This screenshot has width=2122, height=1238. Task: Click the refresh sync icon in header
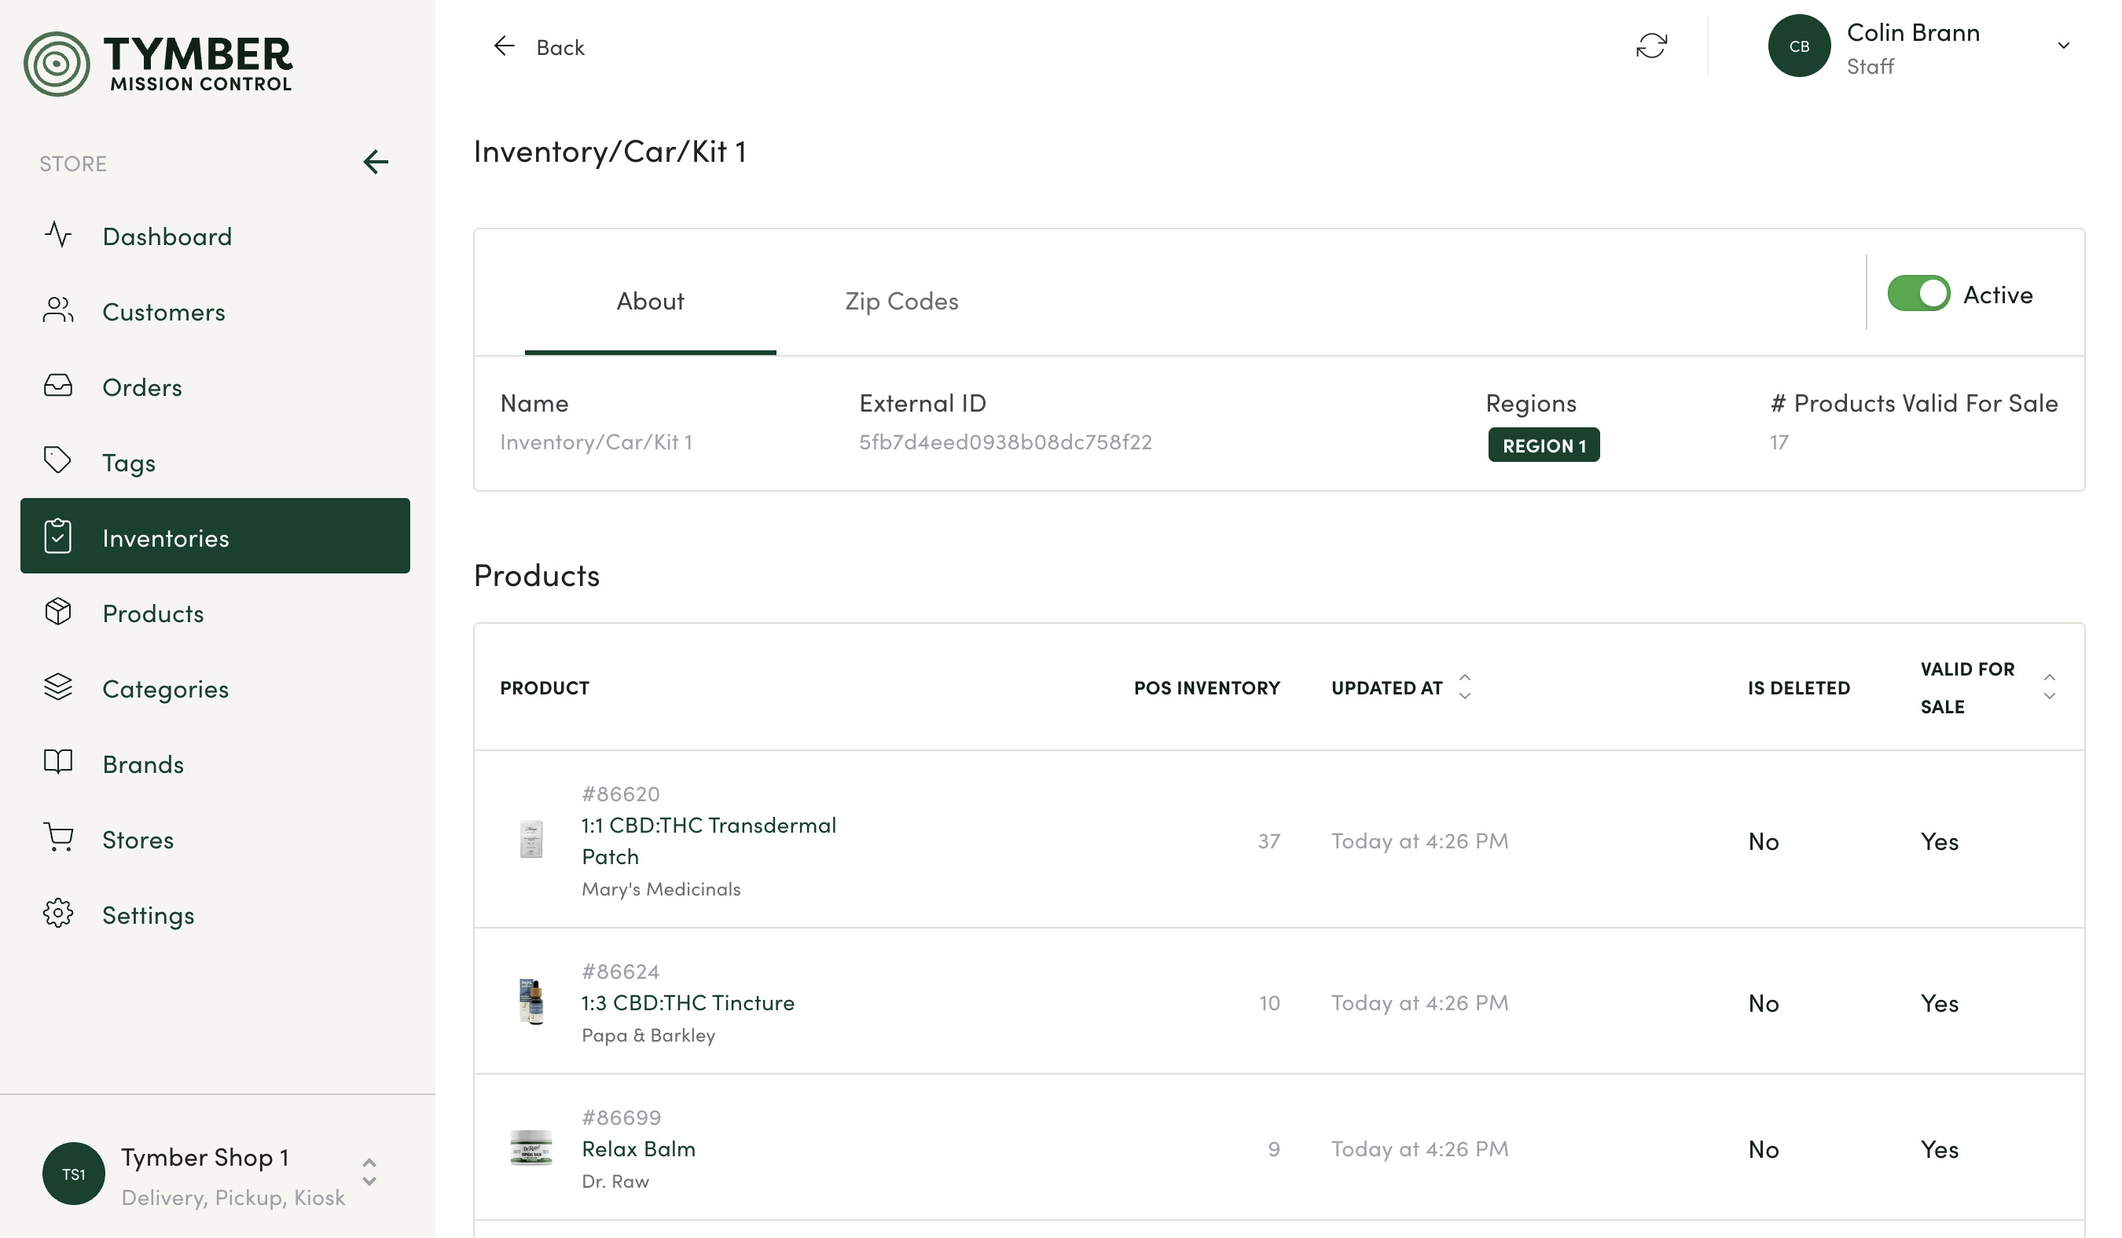(1650, 46)
